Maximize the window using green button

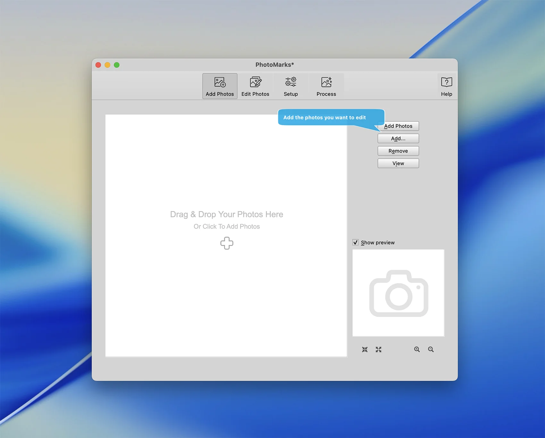click(x=117, y=65)
